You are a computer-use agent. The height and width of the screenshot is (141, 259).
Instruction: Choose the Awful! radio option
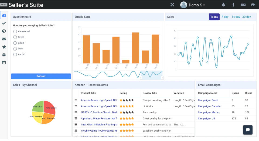15,55
